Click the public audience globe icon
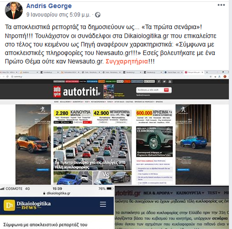Viewport: 232px width, 229px height. click(98, 15)
